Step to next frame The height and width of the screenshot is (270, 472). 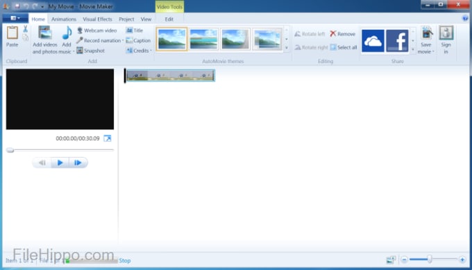point(78,162)
